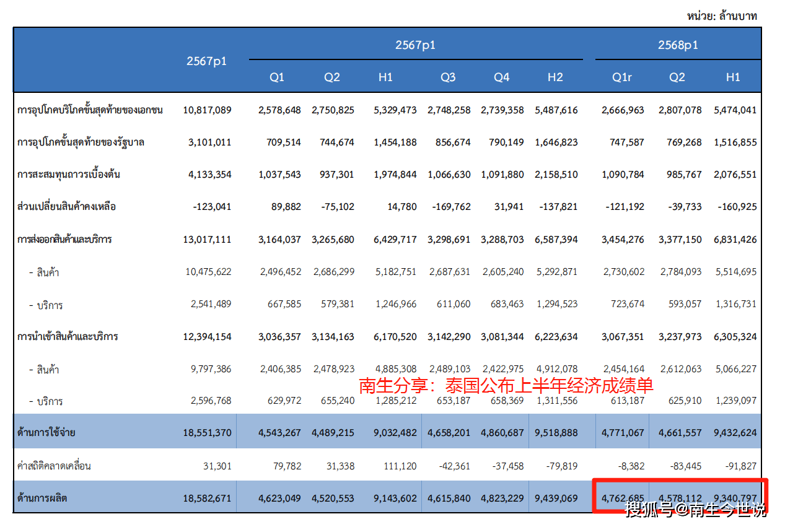Select the Q4 column header
The width and height of the screenshot is (785, 527).
click(501, 77)
